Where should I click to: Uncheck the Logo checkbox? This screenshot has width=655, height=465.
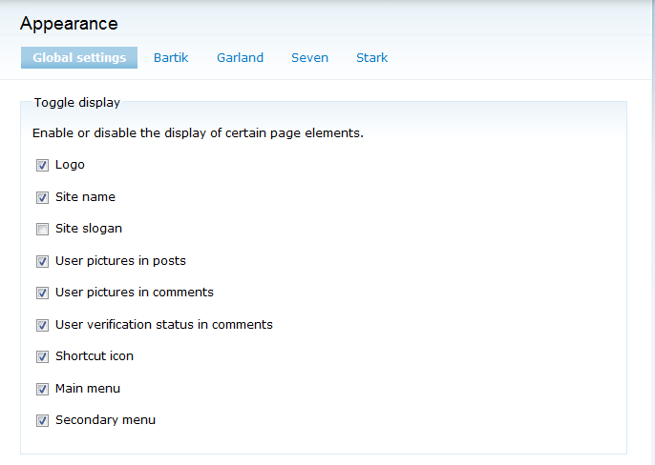(42, 165)
